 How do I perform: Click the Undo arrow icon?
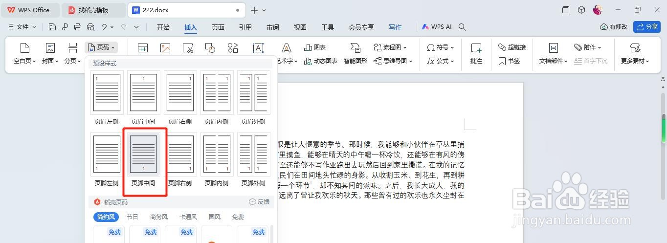click(x=104, y=27)
